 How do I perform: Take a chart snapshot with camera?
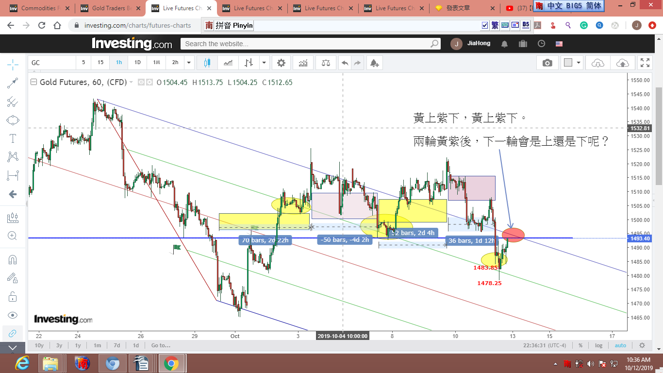coord(547,63)
